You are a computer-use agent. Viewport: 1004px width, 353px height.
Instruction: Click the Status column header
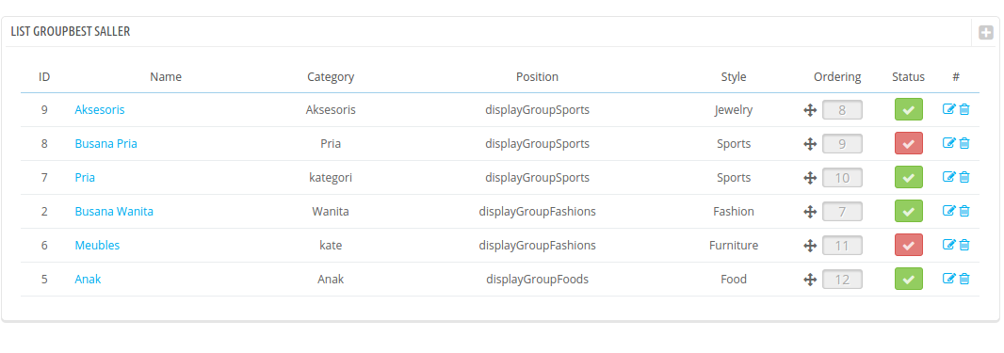point(909,77)
